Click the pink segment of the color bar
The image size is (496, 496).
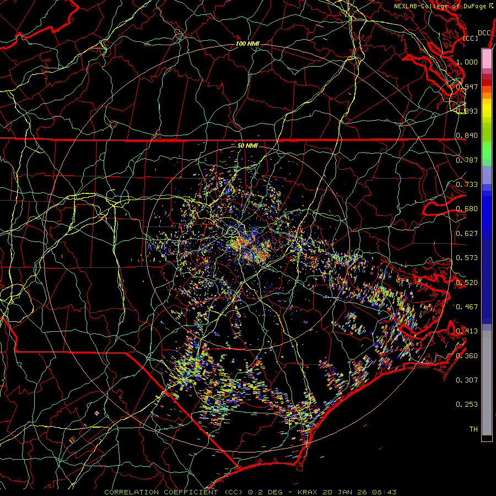487,58
